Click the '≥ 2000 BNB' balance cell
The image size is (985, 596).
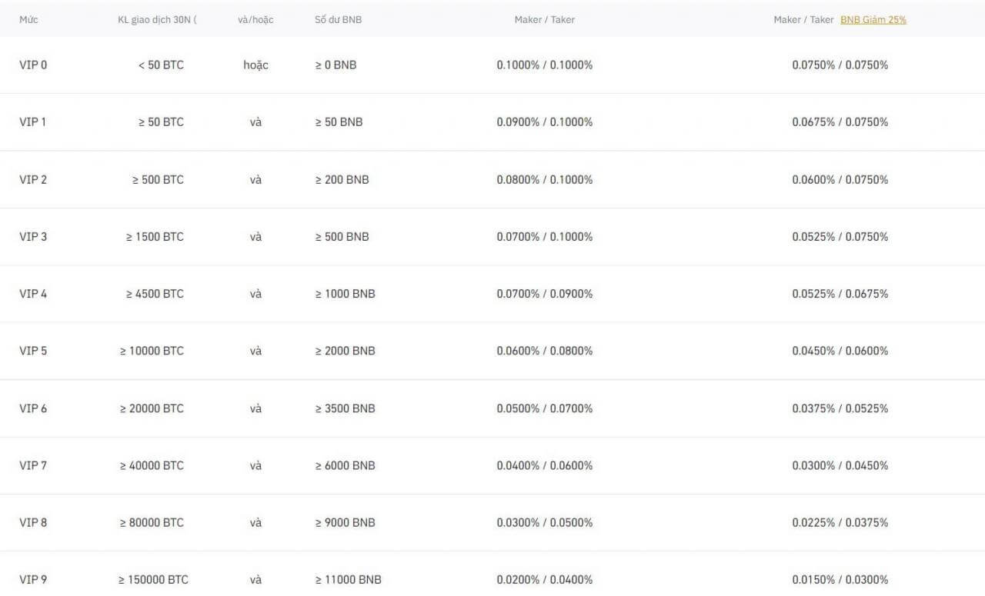(345, 351)
